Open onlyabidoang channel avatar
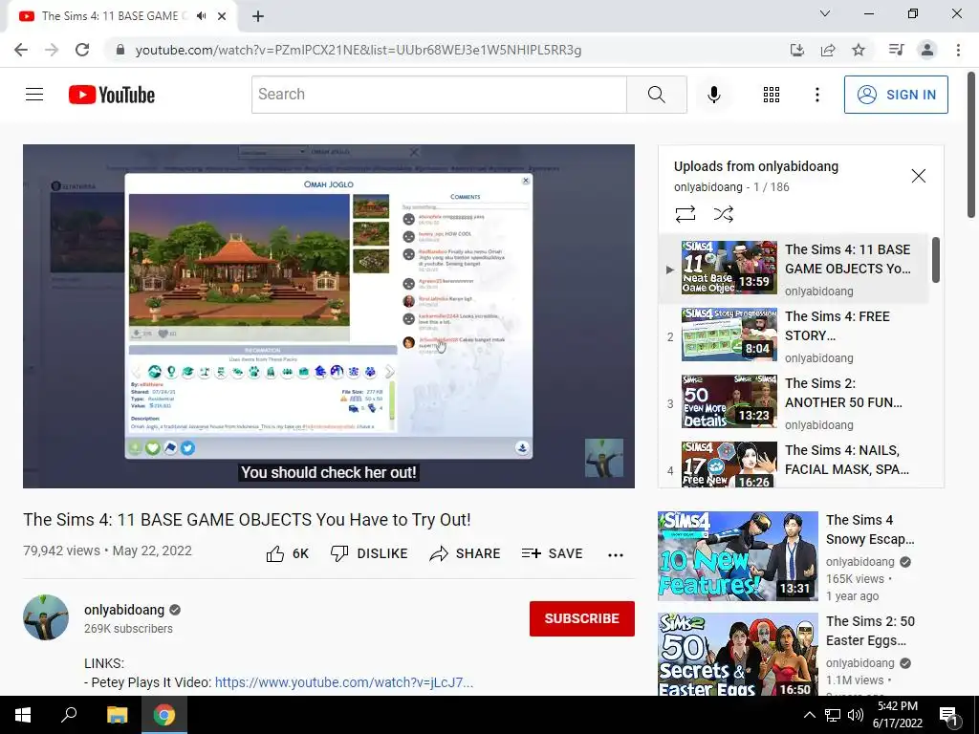 click(x=46, y=617)
